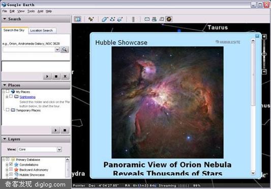Expand the Sightseeing folder tree node
The width and height of the screenshot is (271, 189).
click(7, 97)
